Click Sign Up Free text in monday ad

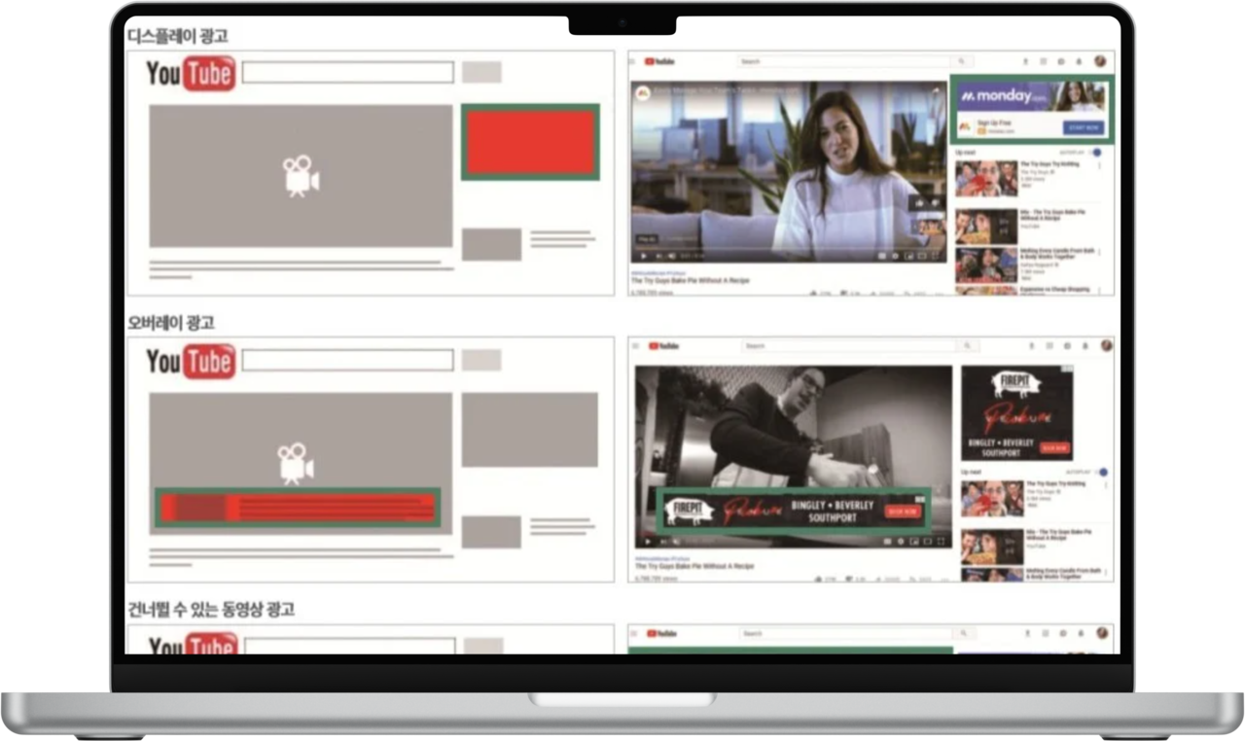click(993, 123)
